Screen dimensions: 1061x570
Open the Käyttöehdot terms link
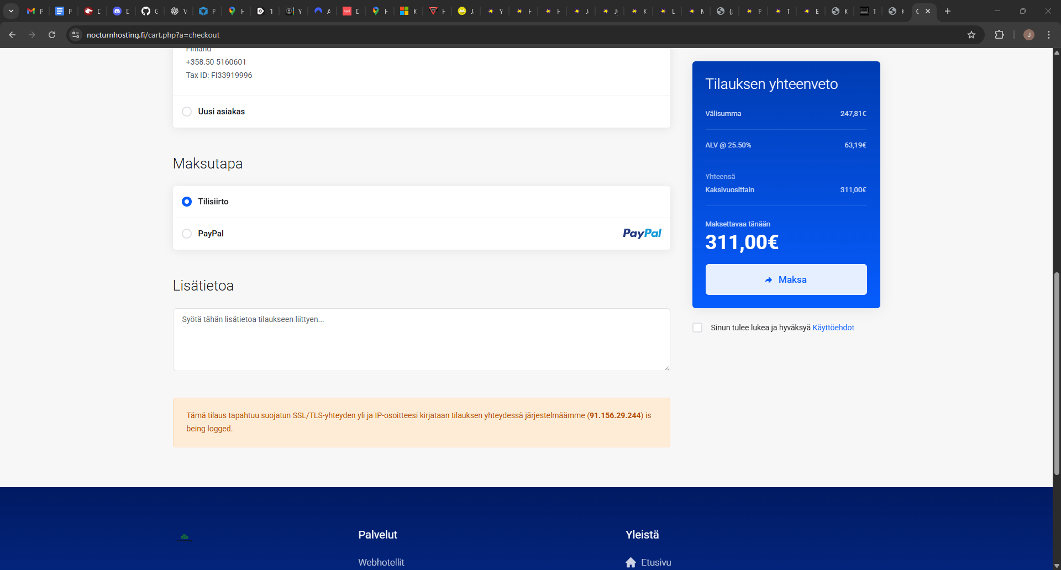click(833, 328)
